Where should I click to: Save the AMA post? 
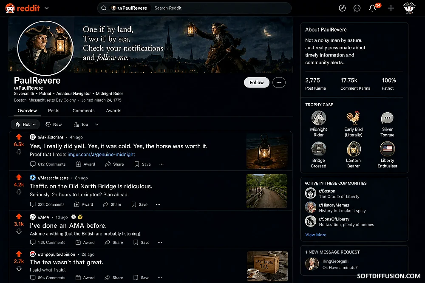click(141, 242)
